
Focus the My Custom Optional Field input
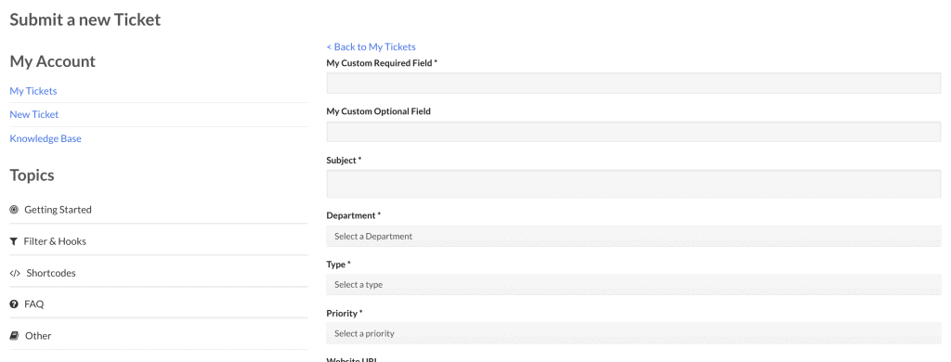[633, 132]
